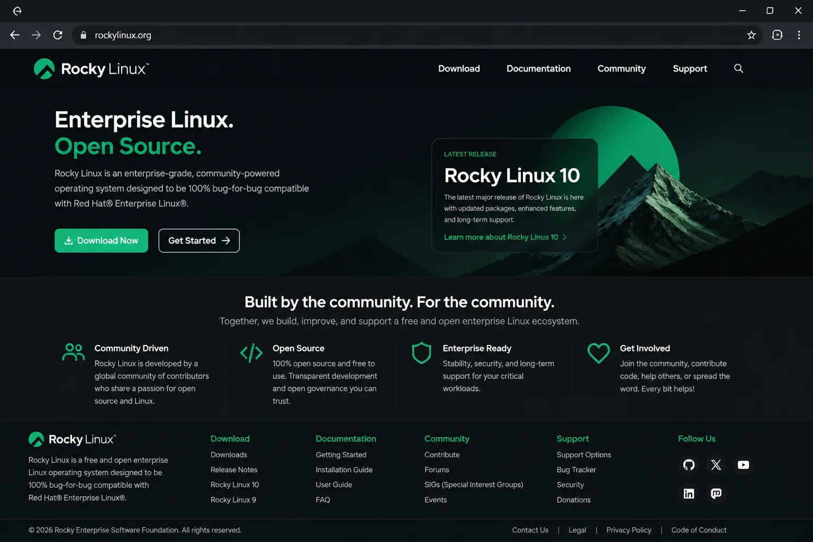Click the Rocky Linux footer logo
This screenshot has width=813, height=542.
point(73,439)
